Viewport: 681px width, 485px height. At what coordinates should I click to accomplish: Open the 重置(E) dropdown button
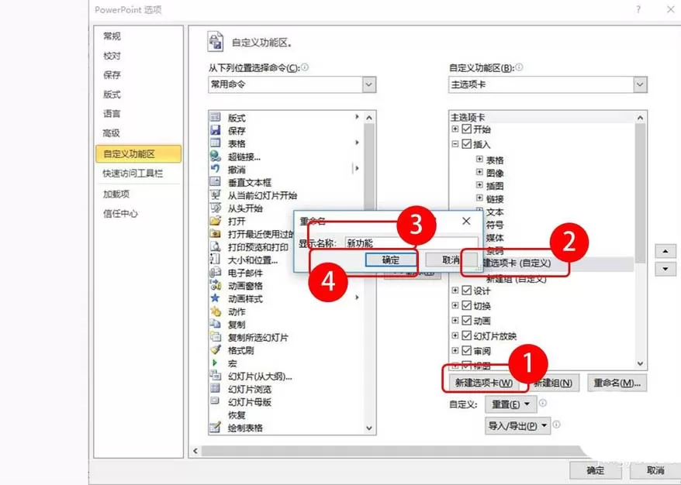pyautogui.click(x=510, y=404)
